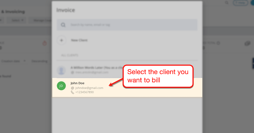
Task: Click the red overdue icon in the background summary
Action: point(45,43)
